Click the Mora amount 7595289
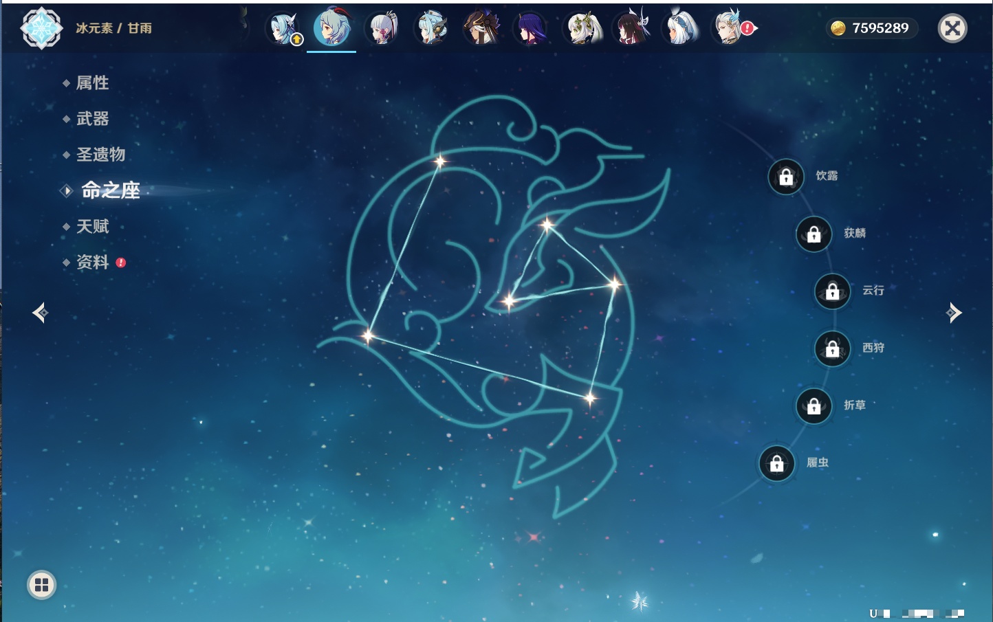The width and height of the screenshot is (993, 622). click(x=880, y=28)
